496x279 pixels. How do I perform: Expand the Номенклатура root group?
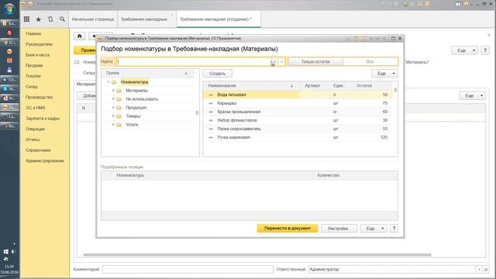(x=108, y=82)
